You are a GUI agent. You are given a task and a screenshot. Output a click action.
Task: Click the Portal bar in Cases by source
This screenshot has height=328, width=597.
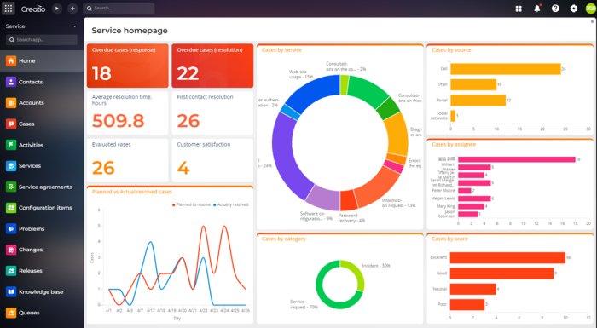pyautogui.click(x=478, y=100)
